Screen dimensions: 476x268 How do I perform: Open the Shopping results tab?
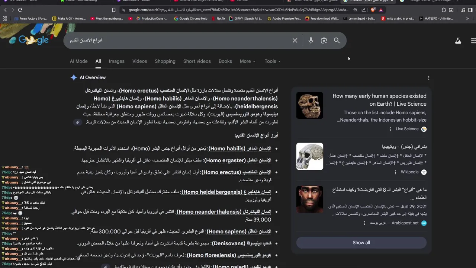(x=165, y=61)
